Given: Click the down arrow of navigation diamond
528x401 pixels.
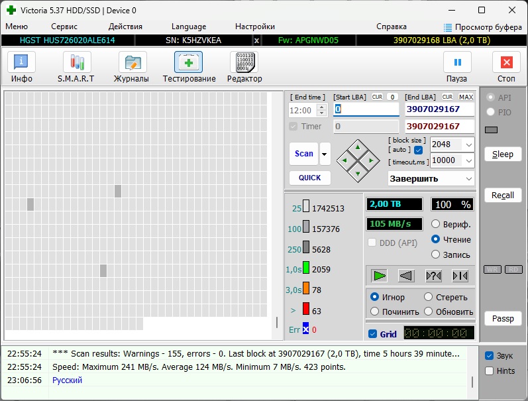Looking at the screenshot, I should (x=358, y=174).
